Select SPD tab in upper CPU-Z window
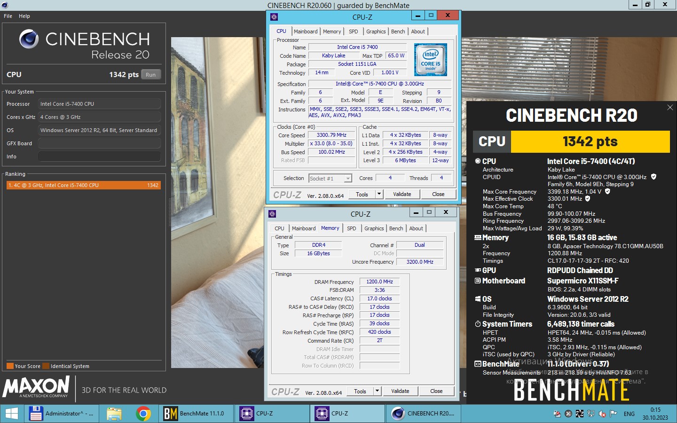This screenshot has width=677, height=423. click(x=354, y=31)
